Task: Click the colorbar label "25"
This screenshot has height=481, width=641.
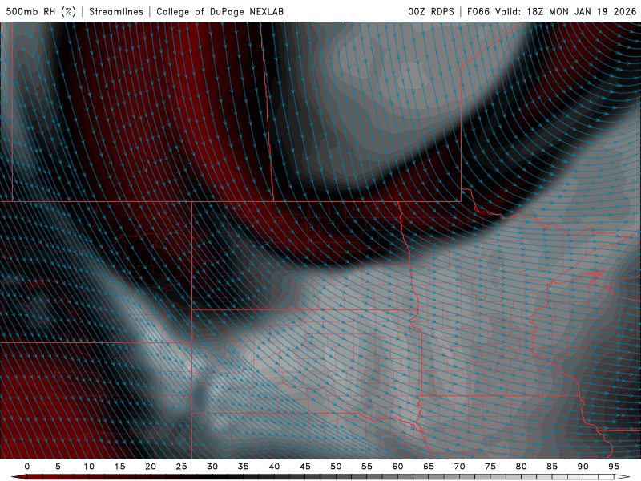Action: click(182, 467)
